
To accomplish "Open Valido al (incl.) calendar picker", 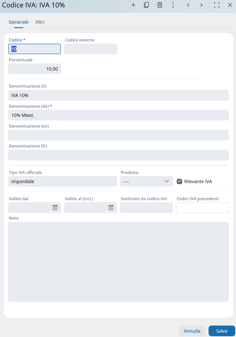I will tap(111, 208).
